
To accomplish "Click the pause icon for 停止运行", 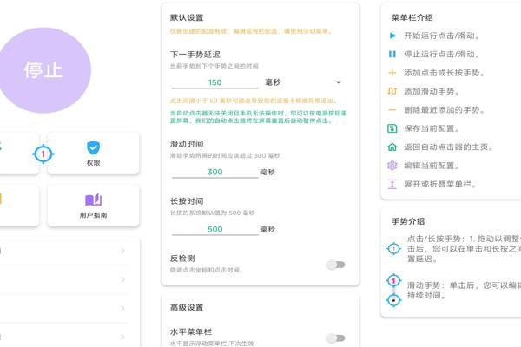I will pyautogui.click(x=392, y=54).
